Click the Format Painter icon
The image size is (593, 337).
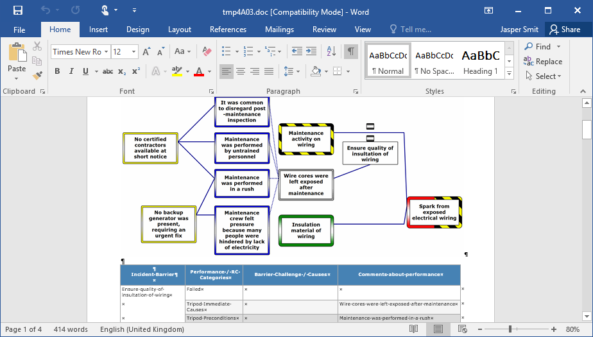pyautogui.click(x=37, y=75)
